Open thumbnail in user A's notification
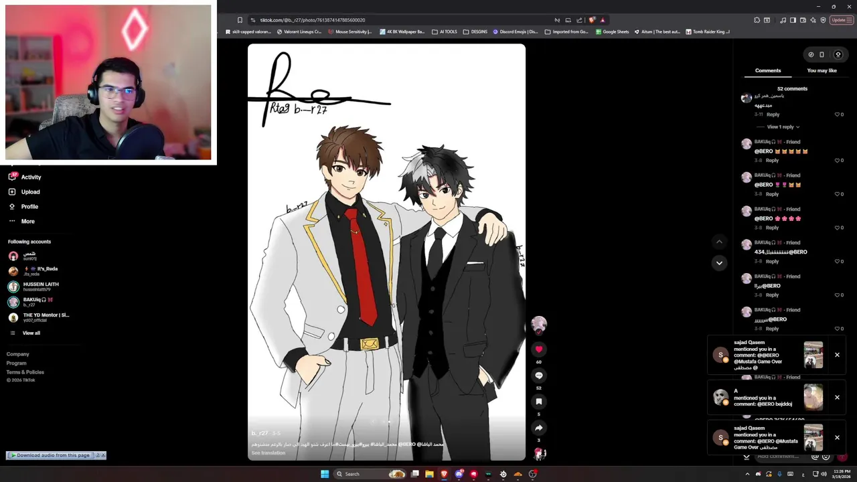Viewport: 857px width, 482px height. click(x=813, y=398)
